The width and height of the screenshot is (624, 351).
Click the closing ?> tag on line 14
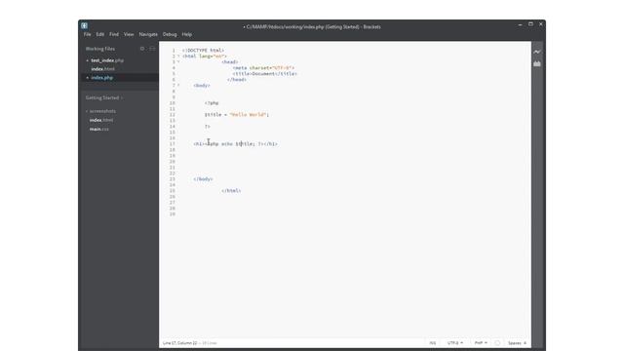208,127
